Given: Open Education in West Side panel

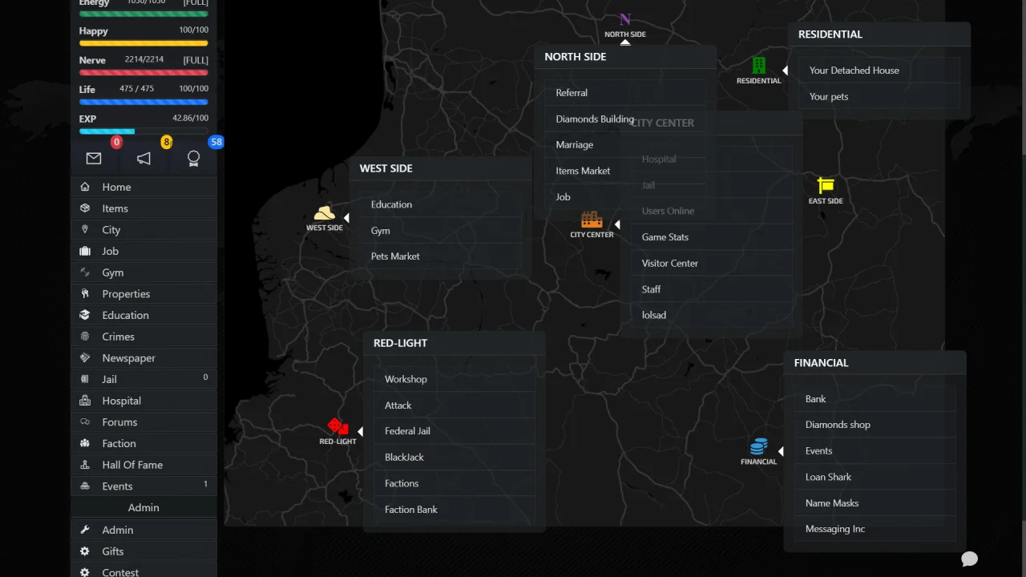Looking at the screenshot, I should [441, 204].
